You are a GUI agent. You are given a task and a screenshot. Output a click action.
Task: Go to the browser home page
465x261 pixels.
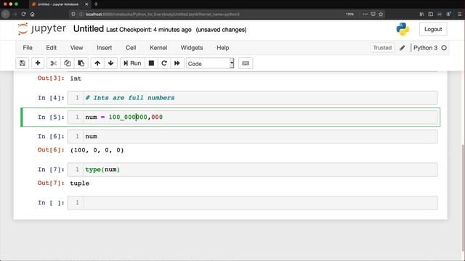[32, 14]
